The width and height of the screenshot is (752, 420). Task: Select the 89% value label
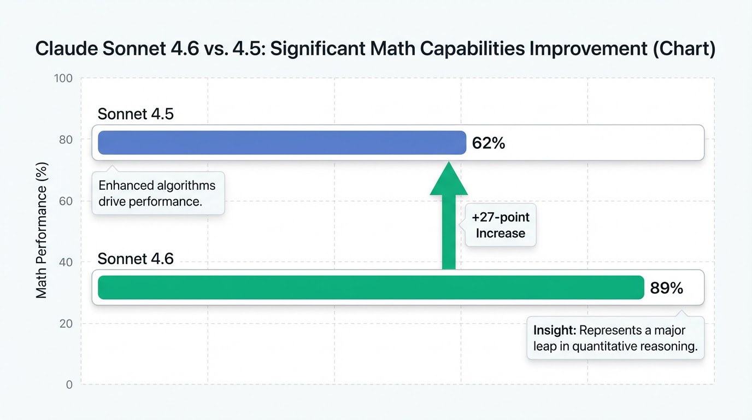[x=666, y=288]
